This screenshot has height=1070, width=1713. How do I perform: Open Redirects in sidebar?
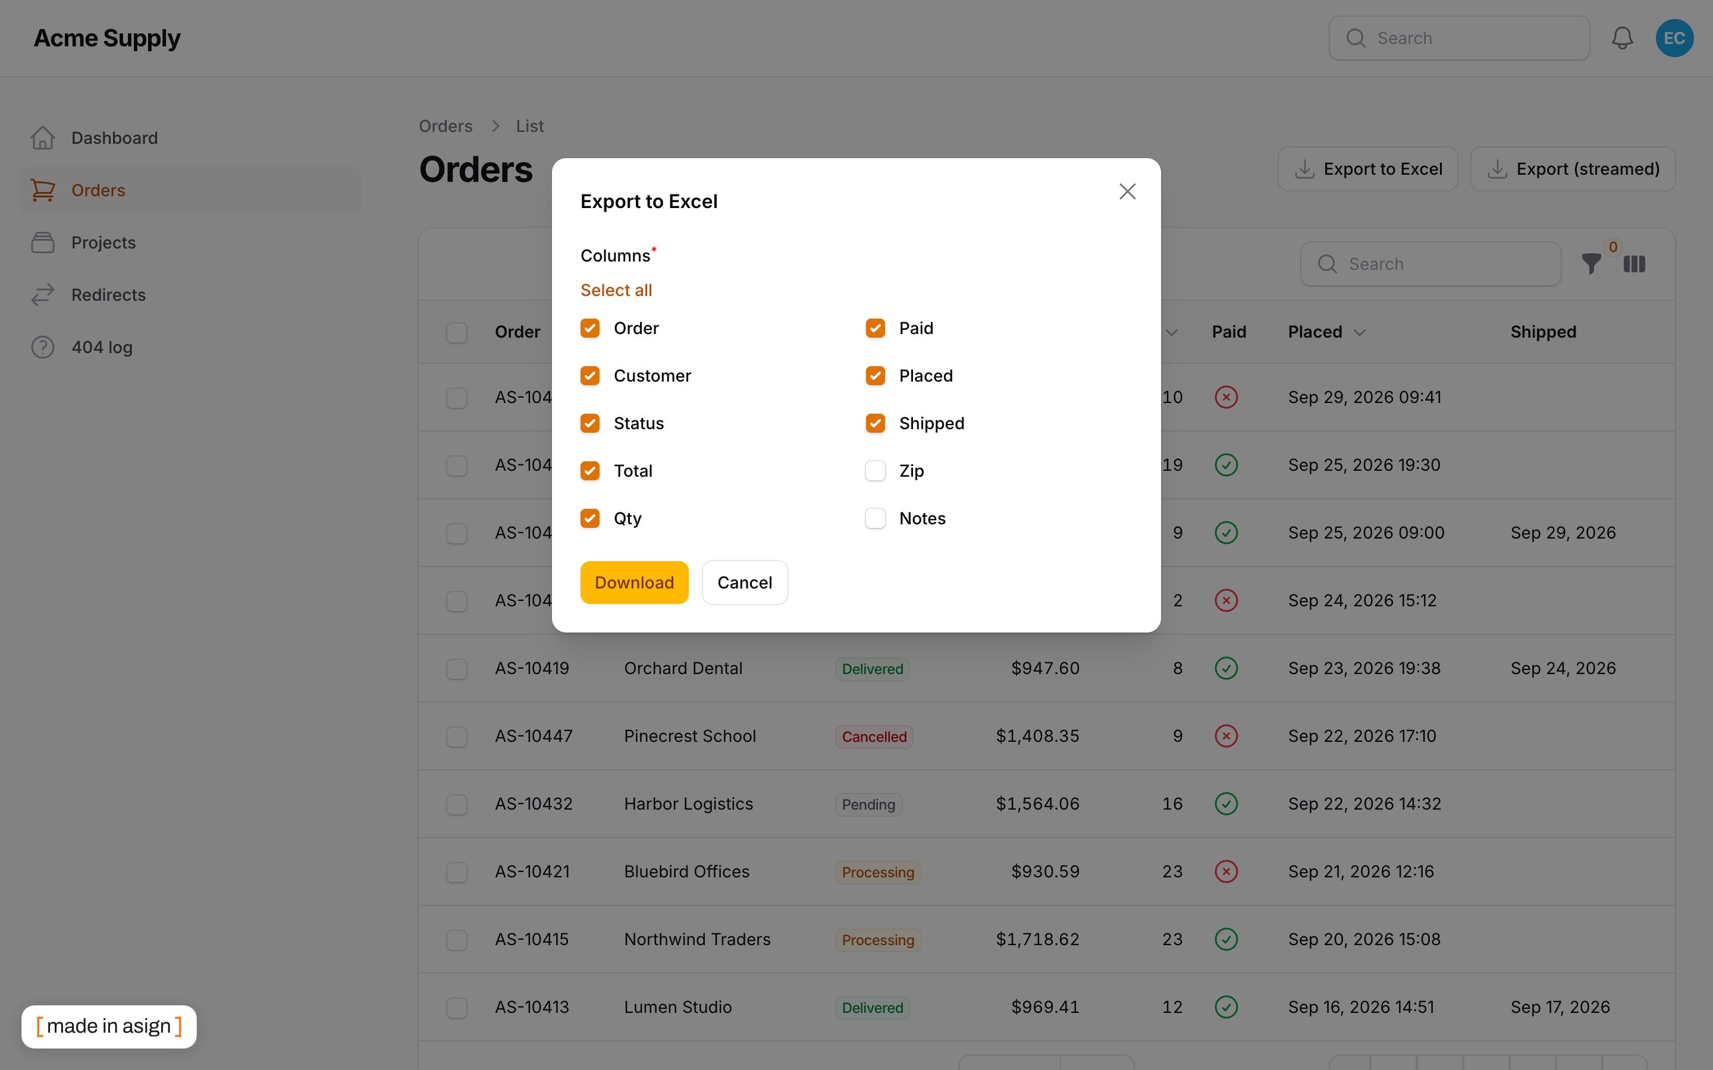click(190, 295)
